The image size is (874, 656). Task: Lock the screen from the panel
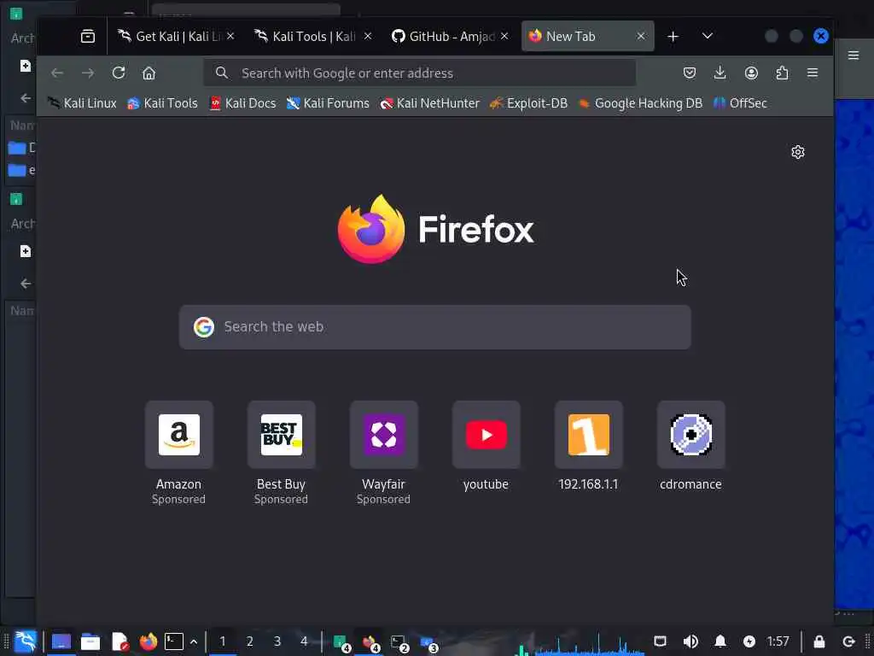819,641
